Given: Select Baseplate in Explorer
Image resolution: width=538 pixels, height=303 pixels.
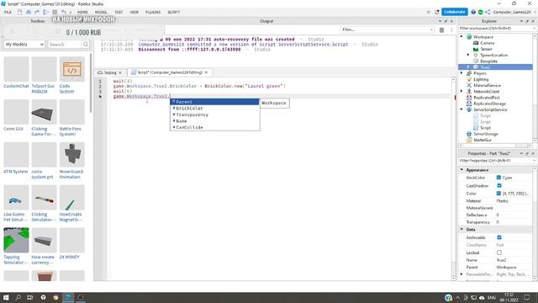Looking at the screenshot, I should click(x=488, y=61).
